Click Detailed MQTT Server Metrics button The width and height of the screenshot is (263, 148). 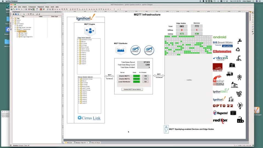132,89
